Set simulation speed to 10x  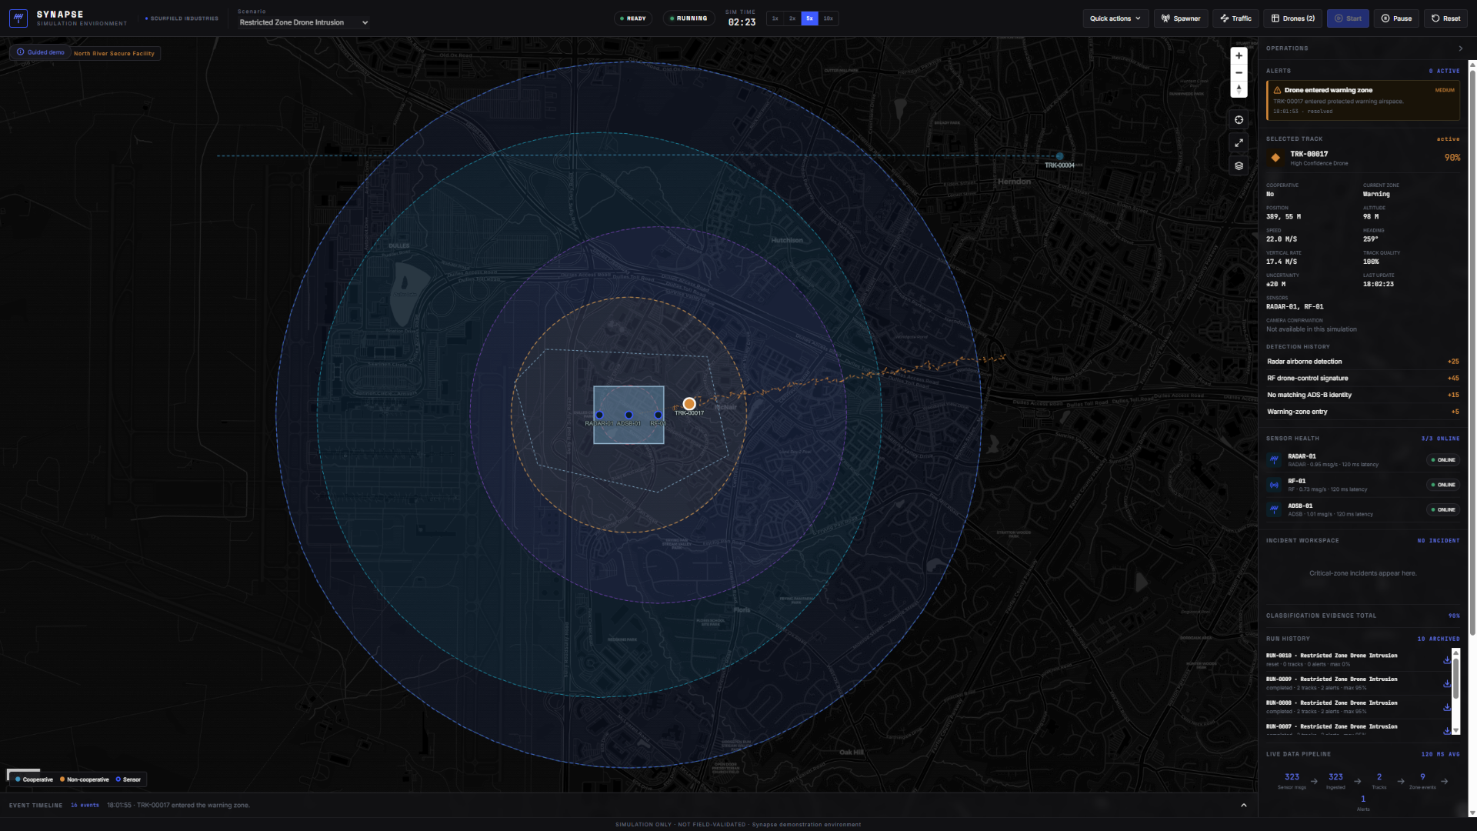tap(828, 18)
